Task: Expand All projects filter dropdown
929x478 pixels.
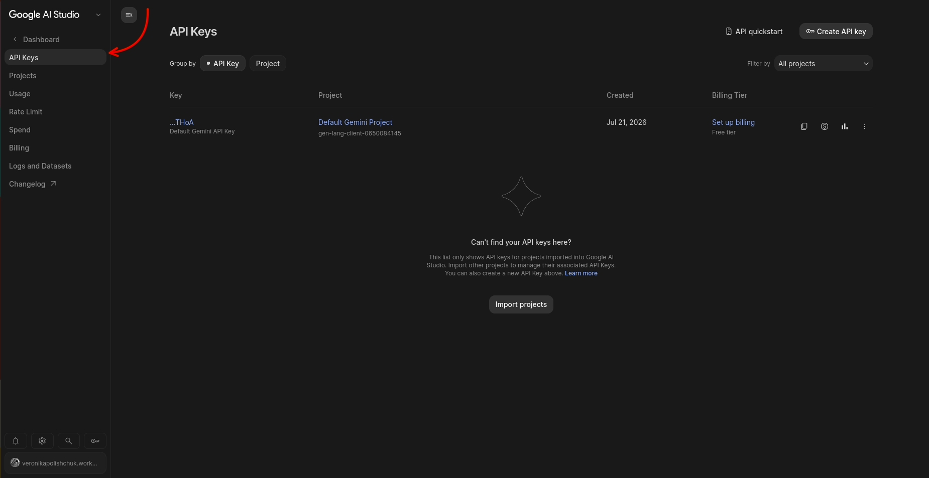Action: [x=823, y=64]
